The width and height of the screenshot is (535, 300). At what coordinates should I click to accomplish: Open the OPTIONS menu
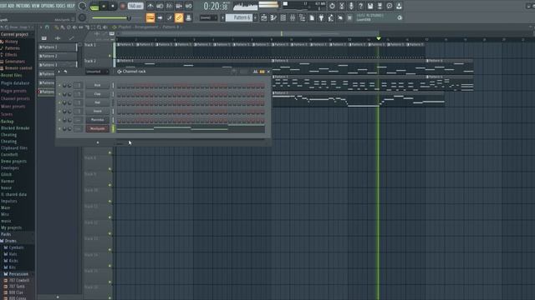(48, 6)
